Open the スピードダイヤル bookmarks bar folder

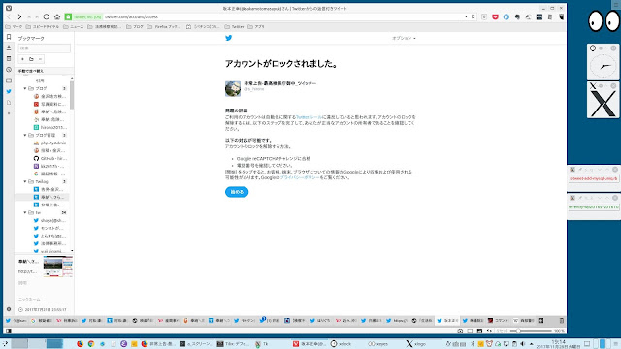[x=43, y=27]
